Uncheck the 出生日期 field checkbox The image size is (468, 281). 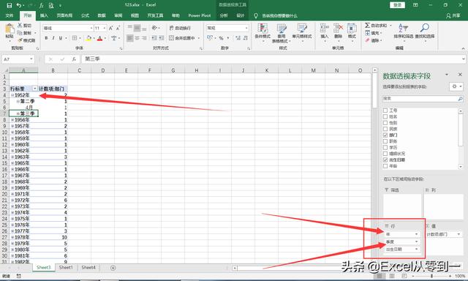(x=385, y=160)
